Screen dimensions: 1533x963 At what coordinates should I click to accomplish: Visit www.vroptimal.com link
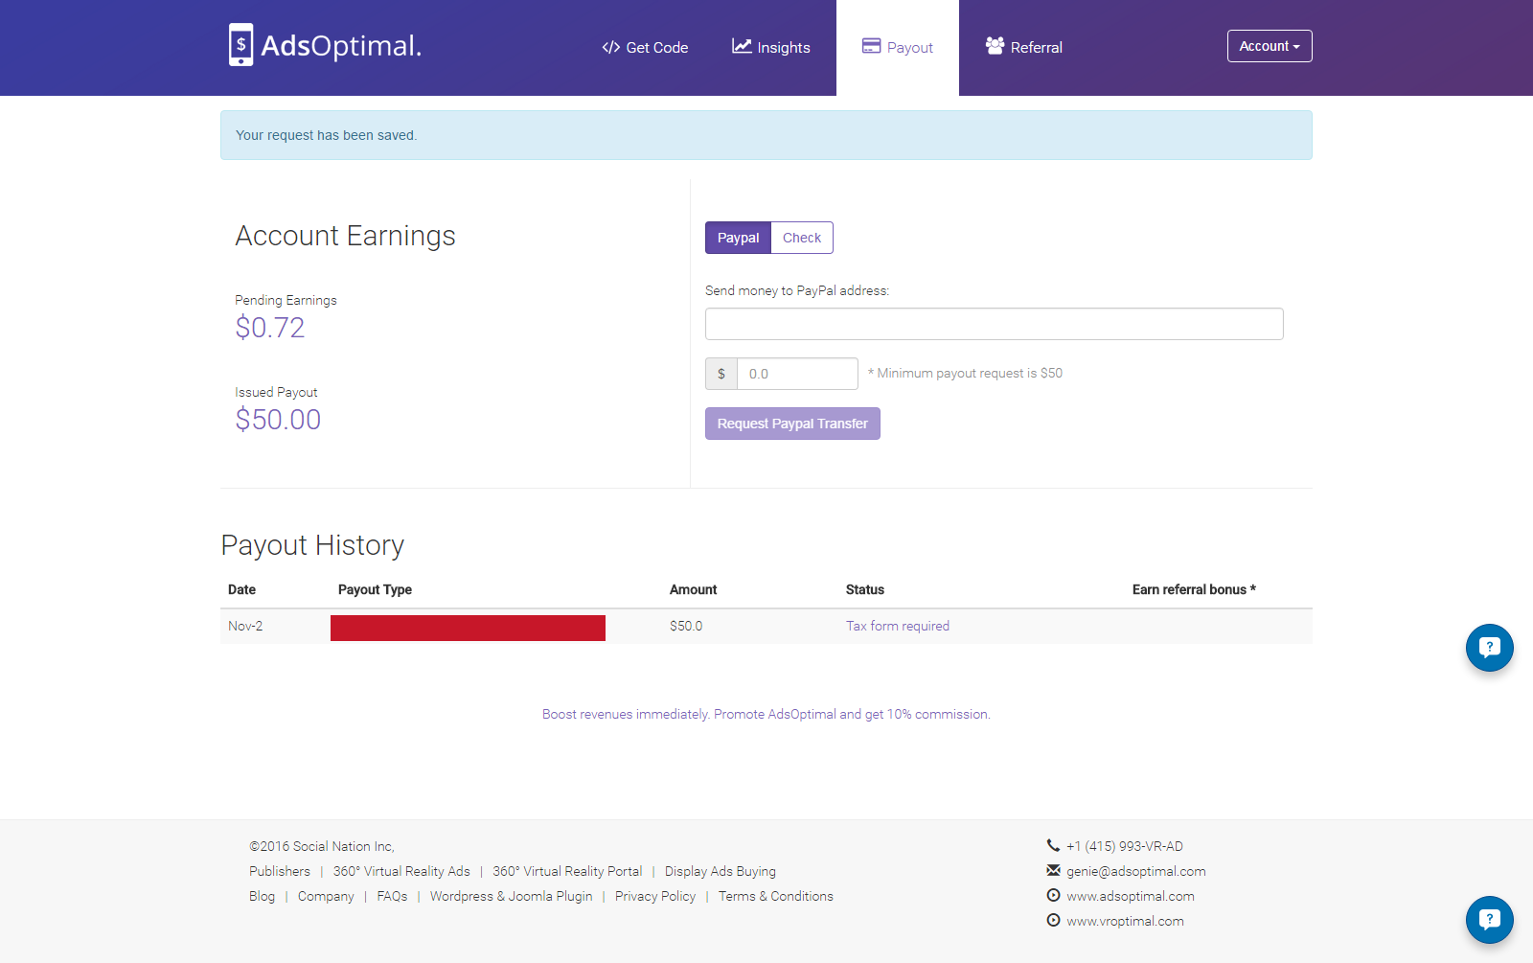(x=1125, y=921)
